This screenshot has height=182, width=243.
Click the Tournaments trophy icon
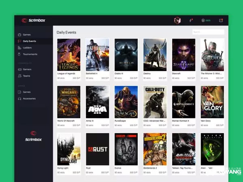tap(19, 54)
